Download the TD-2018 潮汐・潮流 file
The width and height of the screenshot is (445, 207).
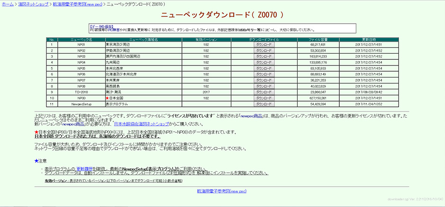264,92
